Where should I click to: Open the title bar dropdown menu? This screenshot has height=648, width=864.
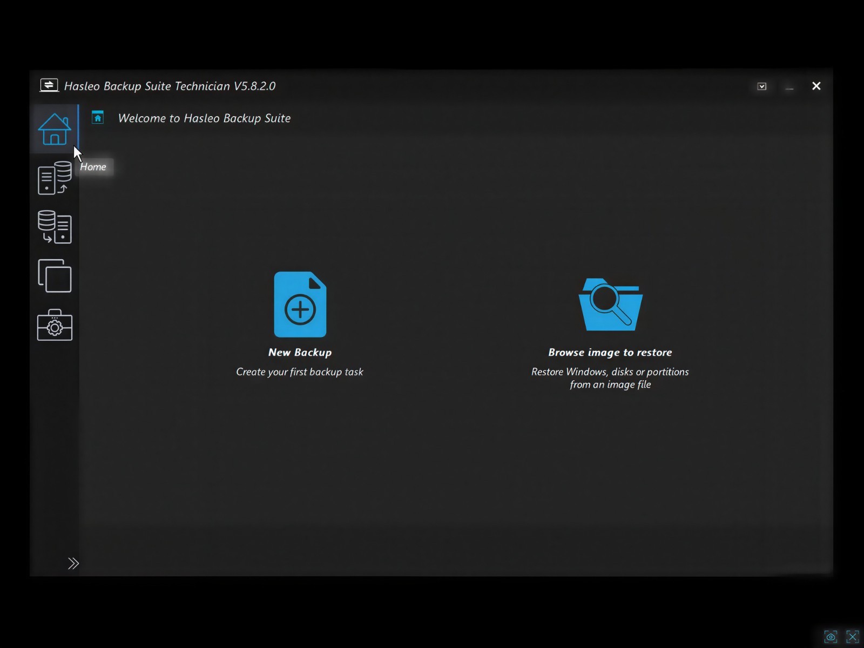pyautogui.click(x=762, y=86)
